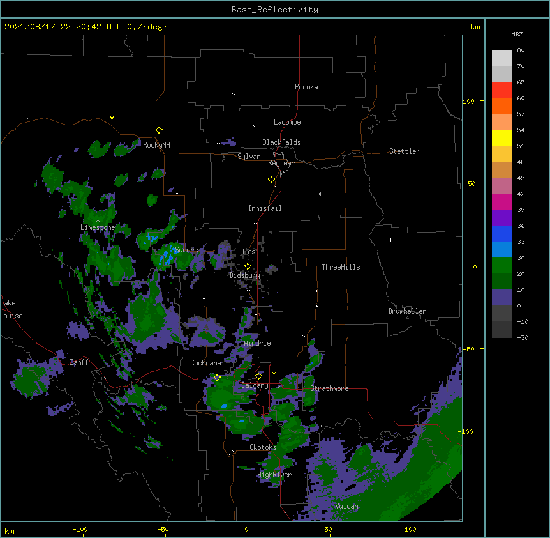Click the ThreeHills label
This screenshot has width=550, height=538.
(x=341, y=267)
